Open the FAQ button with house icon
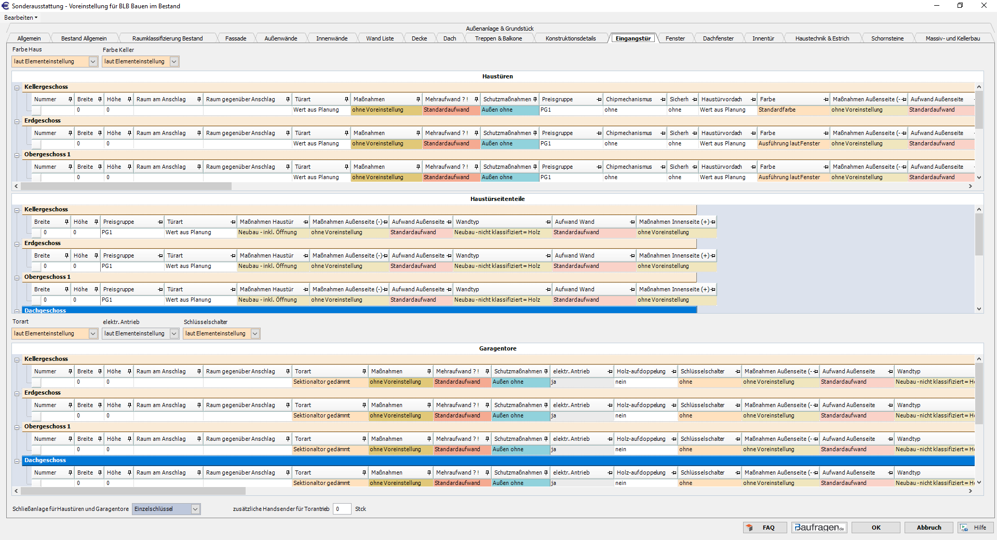 coord(764,528)
